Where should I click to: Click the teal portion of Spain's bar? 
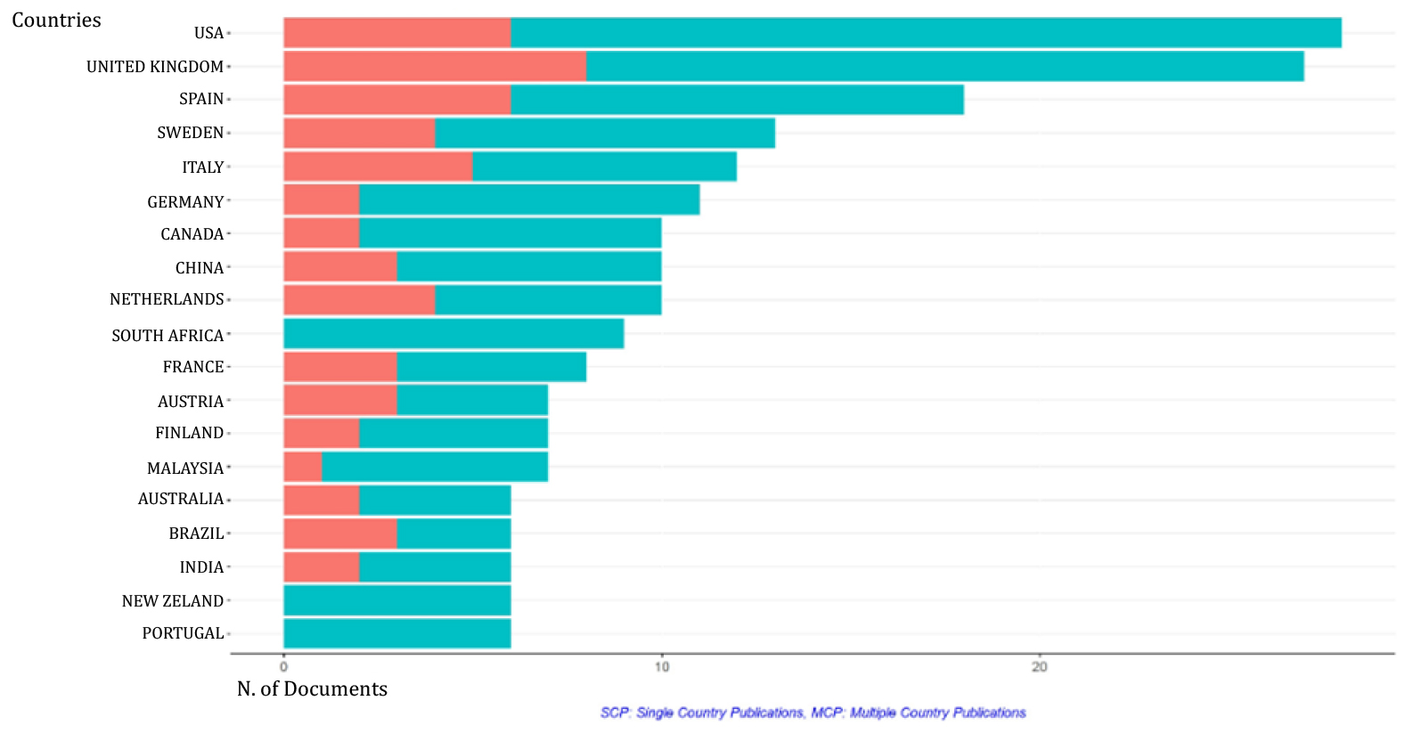point(737,100)
